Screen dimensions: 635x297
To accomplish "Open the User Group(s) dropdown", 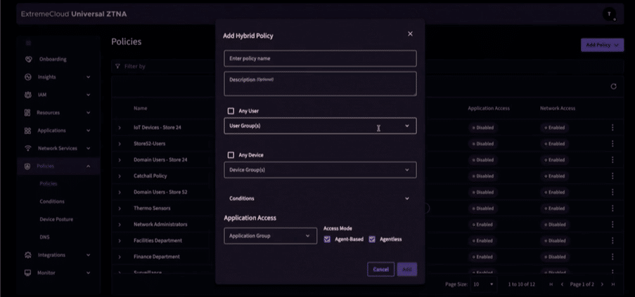I will point(320,126).
